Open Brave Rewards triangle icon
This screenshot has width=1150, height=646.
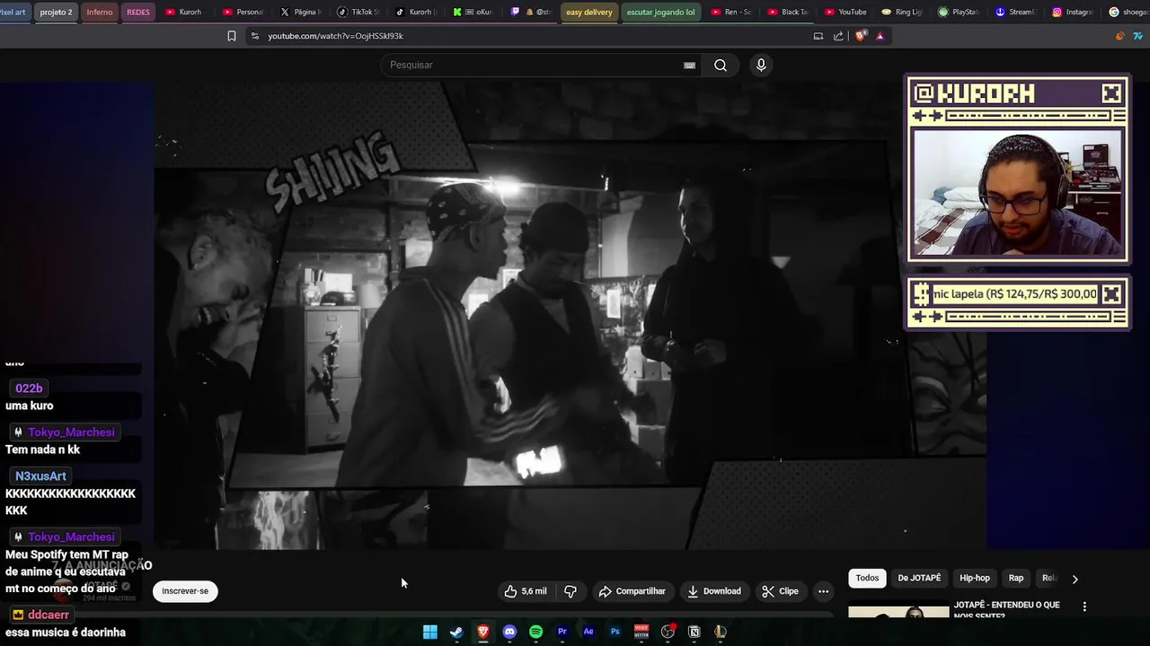tap(880, 36)
